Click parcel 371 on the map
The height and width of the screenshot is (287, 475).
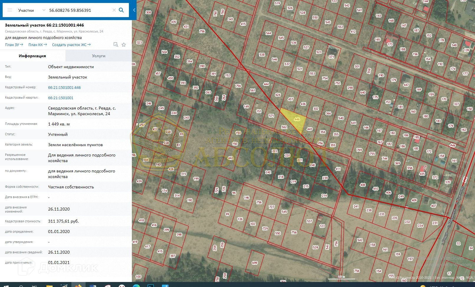click(x=332, y=57)
